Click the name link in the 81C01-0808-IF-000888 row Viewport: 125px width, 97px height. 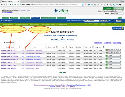(33, 56)
